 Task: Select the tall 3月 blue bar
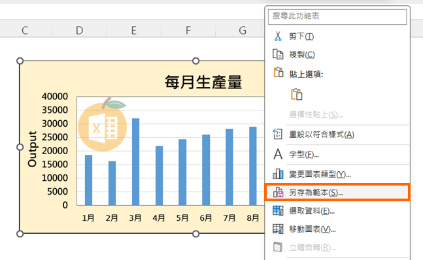pyautogui.click(x=135, y=161)
